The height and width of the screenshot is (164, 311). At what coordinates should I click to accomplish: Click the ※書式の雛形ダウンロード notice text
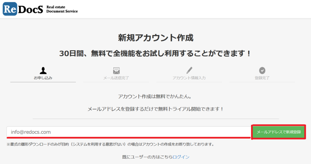(111, 144)
